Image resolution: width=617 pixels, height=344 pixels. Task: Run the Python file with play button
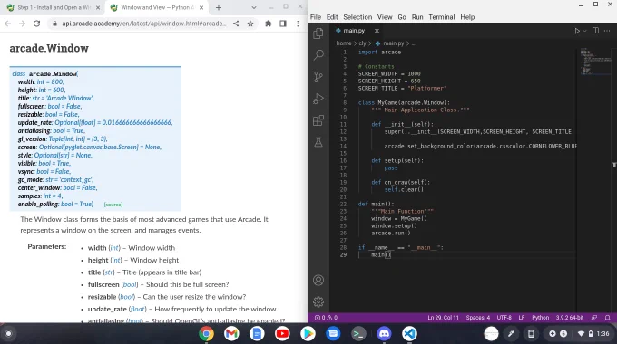[577, 31]
